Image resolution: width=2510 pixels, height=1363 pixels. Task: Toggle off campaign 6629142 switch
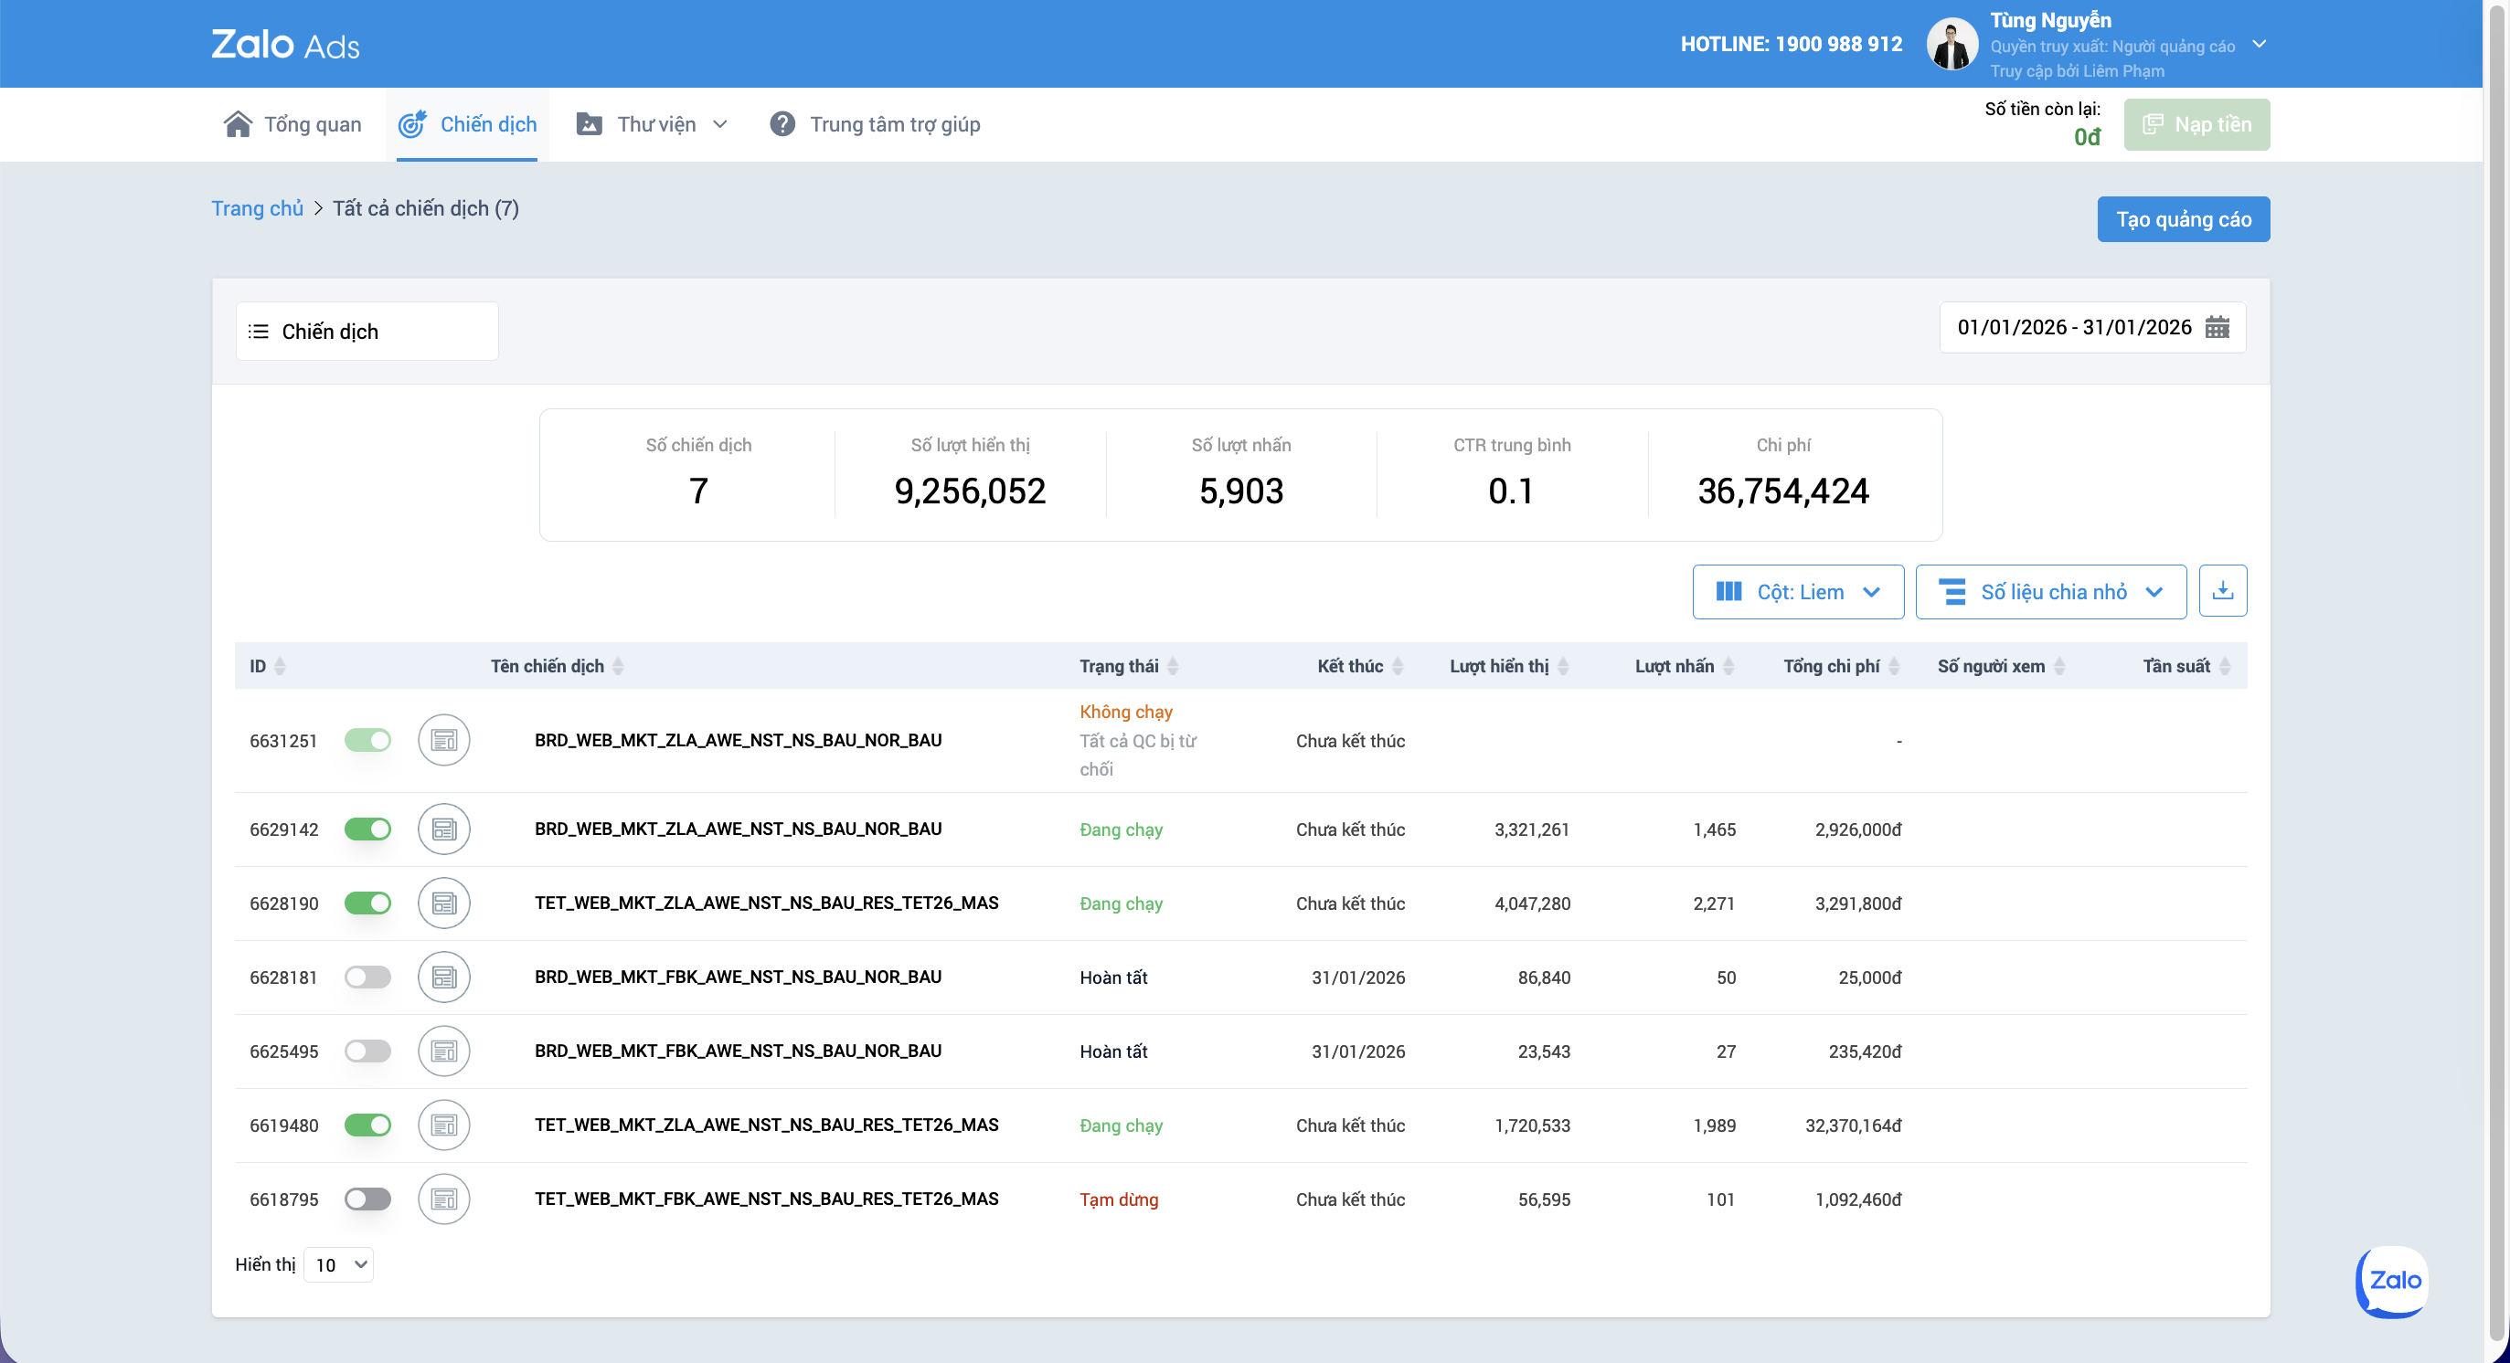(x=367, y=829)
